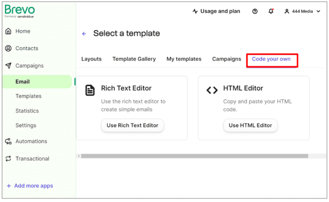
Task: Click the Contacts person icon
Action: 8,48
